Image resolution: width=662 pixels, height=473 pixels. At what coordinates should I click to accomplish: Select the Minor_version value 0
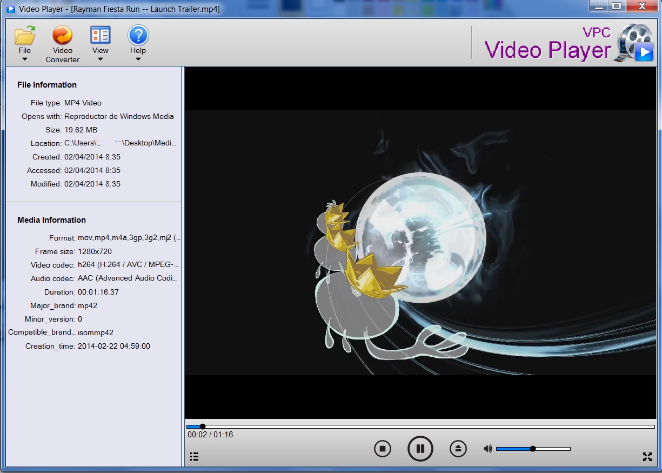click(80, 319)
